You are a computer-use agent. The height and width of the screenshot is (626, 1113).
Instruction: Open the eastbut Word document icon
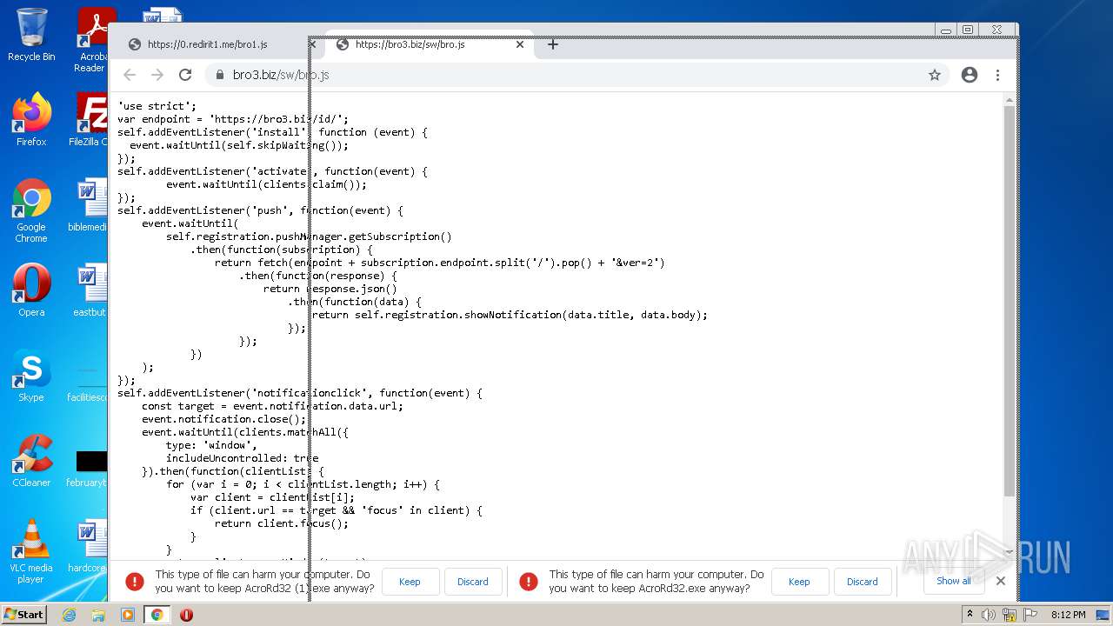point(90,290)
